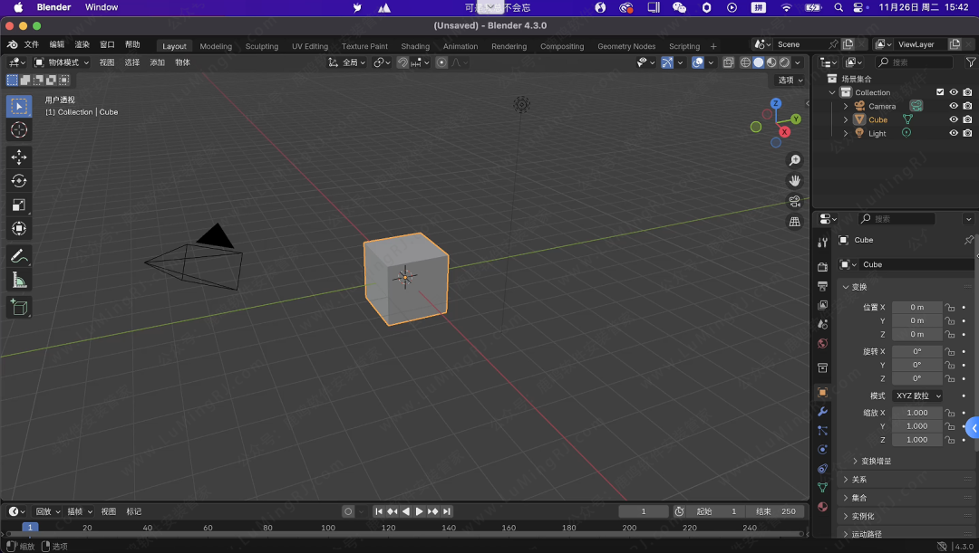Toggle visibility of the Light object
979x553 pixels.
[953, 133]
